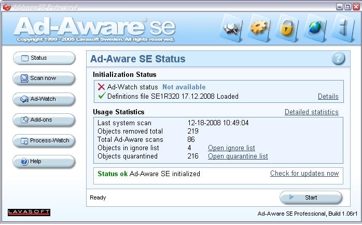Open Process-Watch from sidebar

[x=44, y=141]
